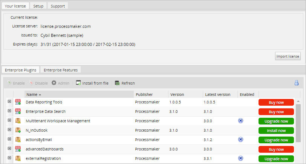Expand the actionsByEmail row details

(x=9, y=140)
